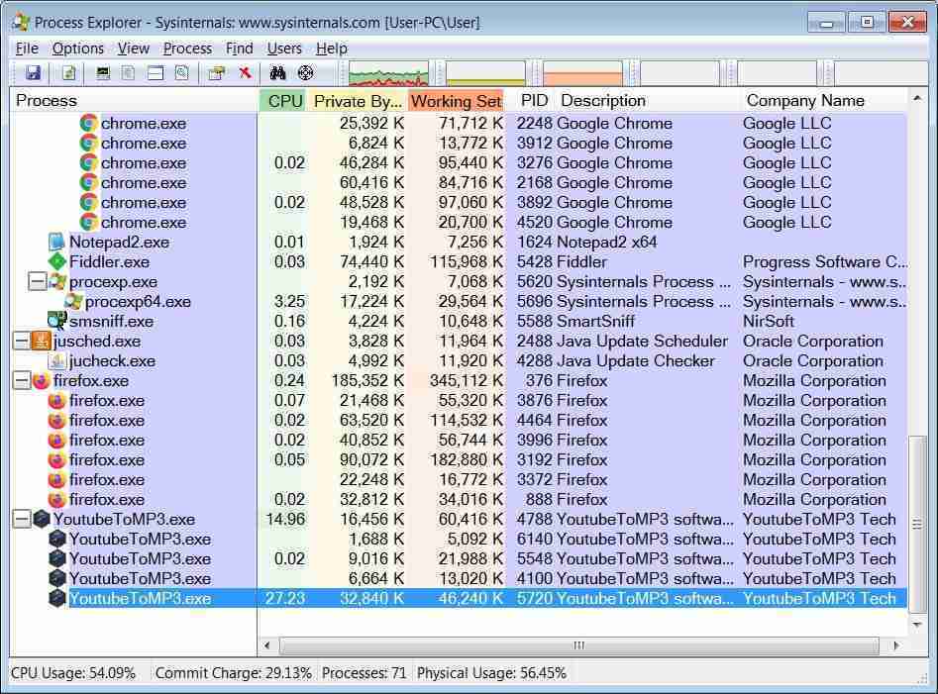Open process Properties toolbar icon
Viewport: 938px width, 694px height.
click(216, 73)
